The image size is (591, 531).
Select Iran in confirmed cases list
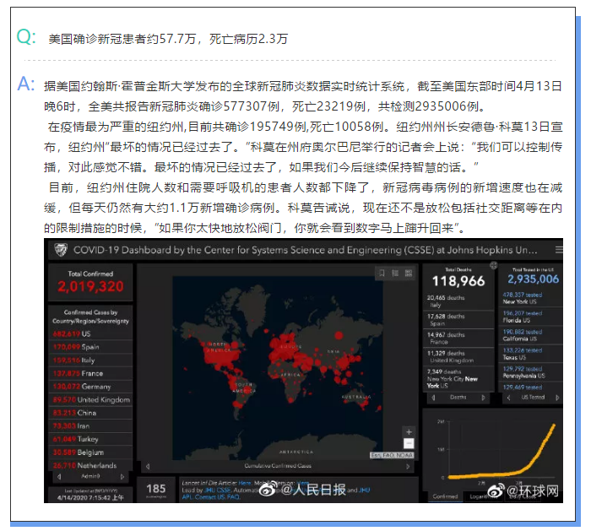(x=90, y=426)
